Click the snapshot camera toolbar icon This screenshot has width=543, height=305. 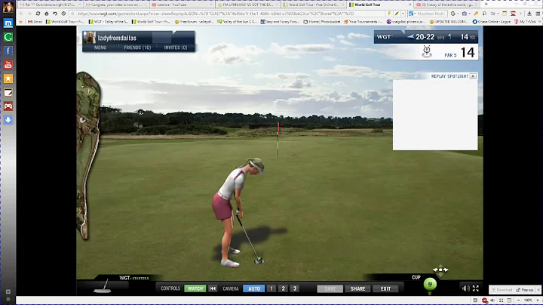pos(465,14)
